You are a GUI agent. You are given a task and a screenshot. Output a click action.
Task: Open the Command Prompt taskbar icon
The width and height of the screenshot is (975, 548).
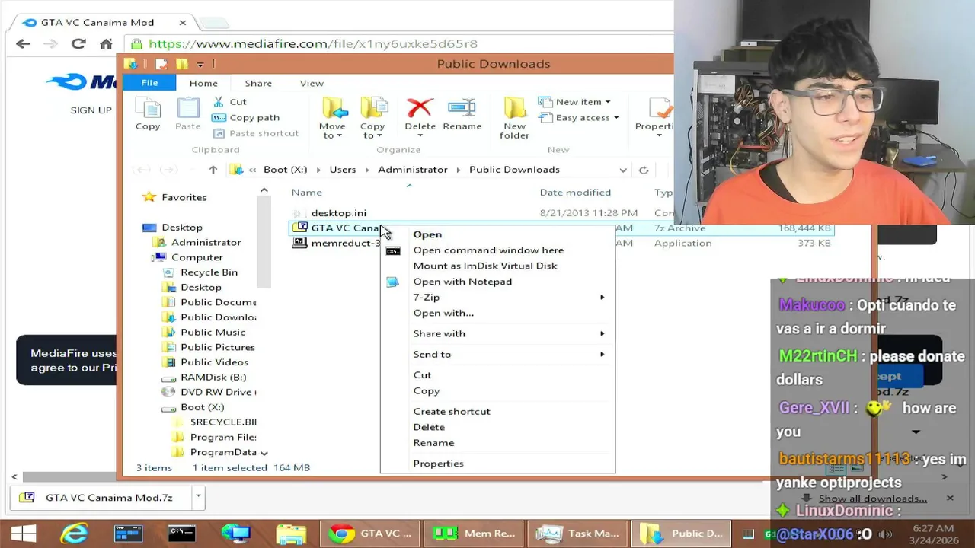(181, 534)
